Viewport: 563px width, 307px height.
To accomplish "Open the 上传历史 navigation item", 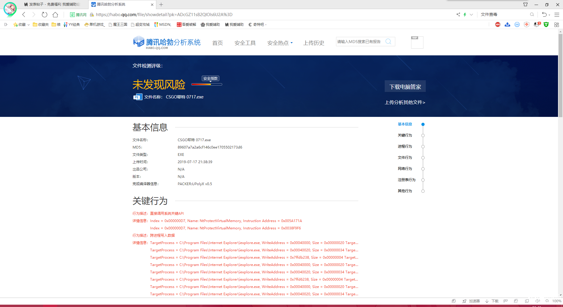I will [x=314, y=43].
